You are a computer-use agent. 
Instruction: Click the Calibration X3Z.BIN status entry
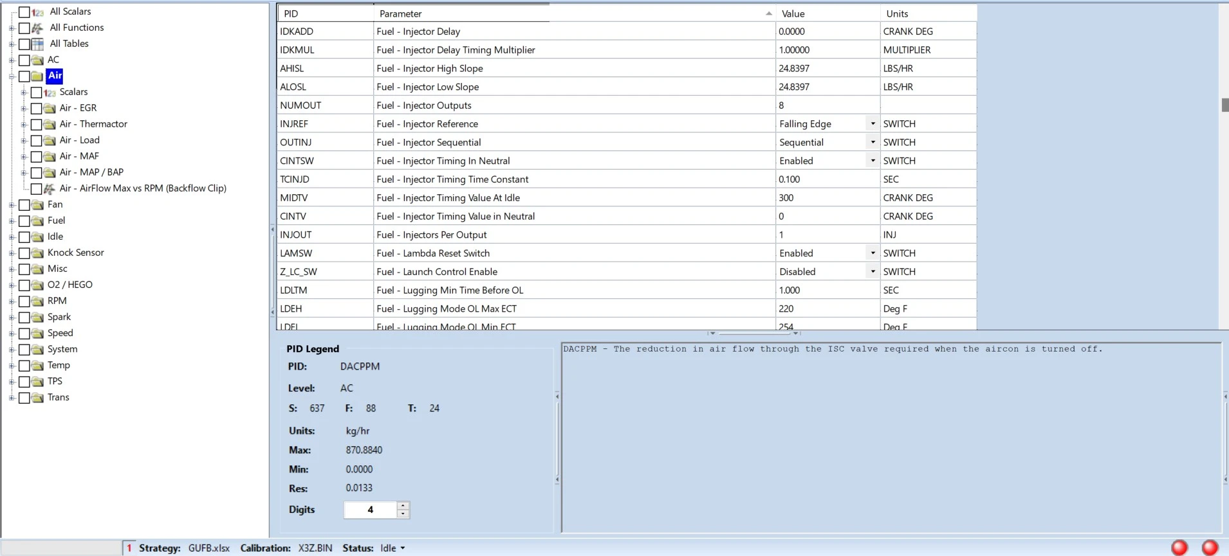286,548
